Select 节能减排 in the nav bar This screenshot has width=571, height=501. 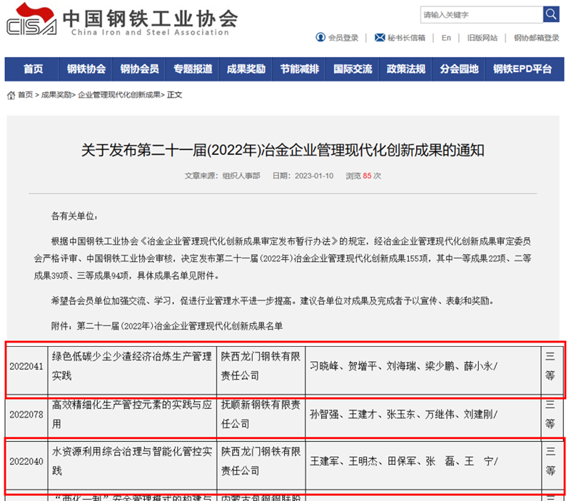click(300, 69)
